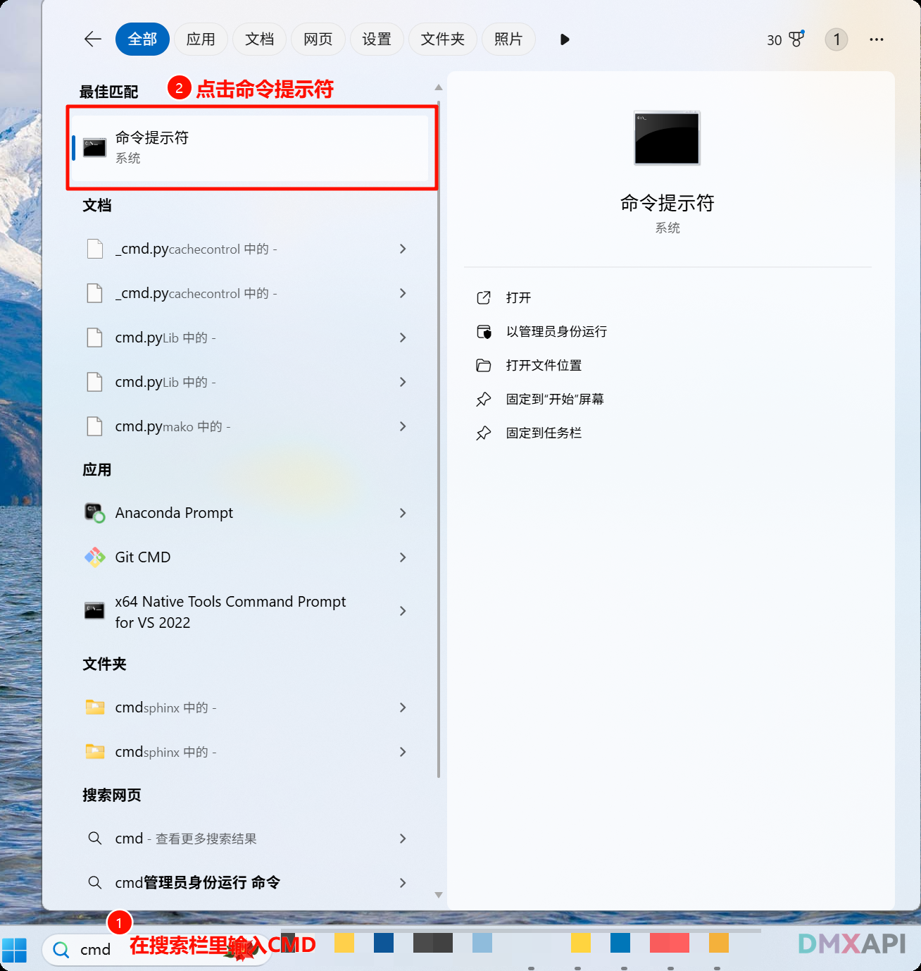Click the Windows Start button
This screenshot has width=921, height=971.
pyautogui.click(x=15, y=949)
